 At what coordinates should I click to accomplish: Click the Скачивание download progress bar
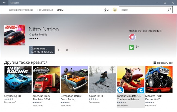[42, 50]
